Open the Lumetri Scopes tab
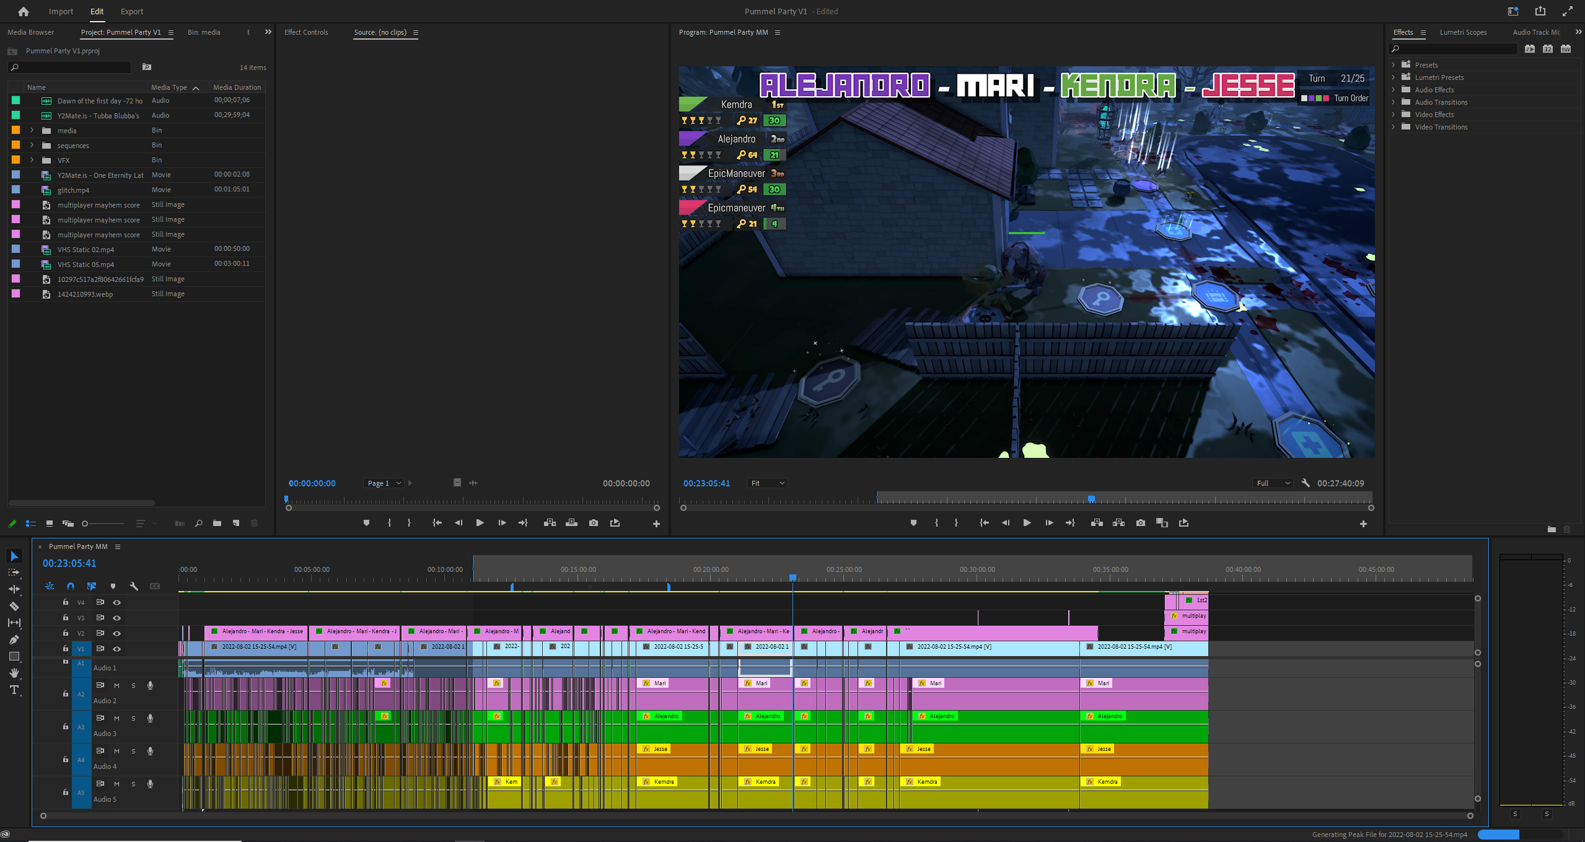Viewport: 1585px width, 842px height. pos(1463,32)
